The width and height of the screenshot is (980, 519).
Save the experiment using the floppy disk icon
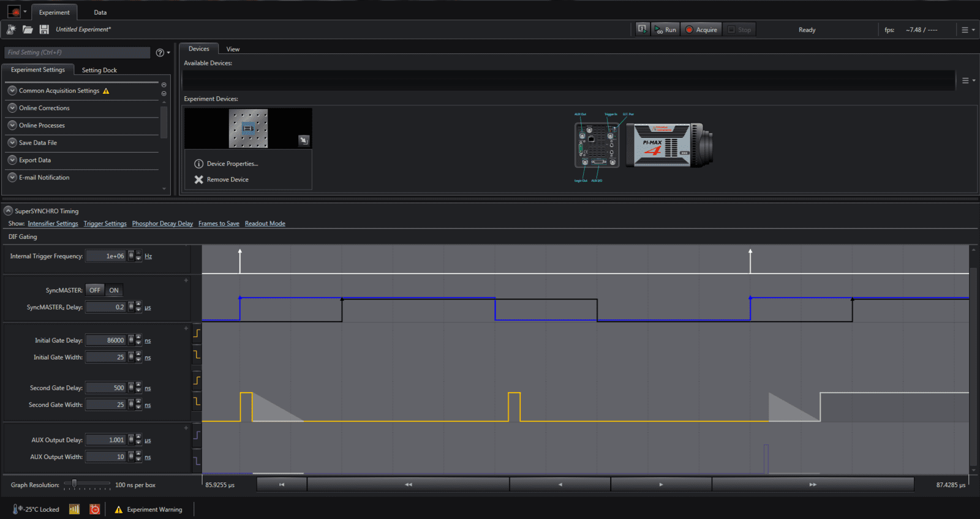coord(44,29)
